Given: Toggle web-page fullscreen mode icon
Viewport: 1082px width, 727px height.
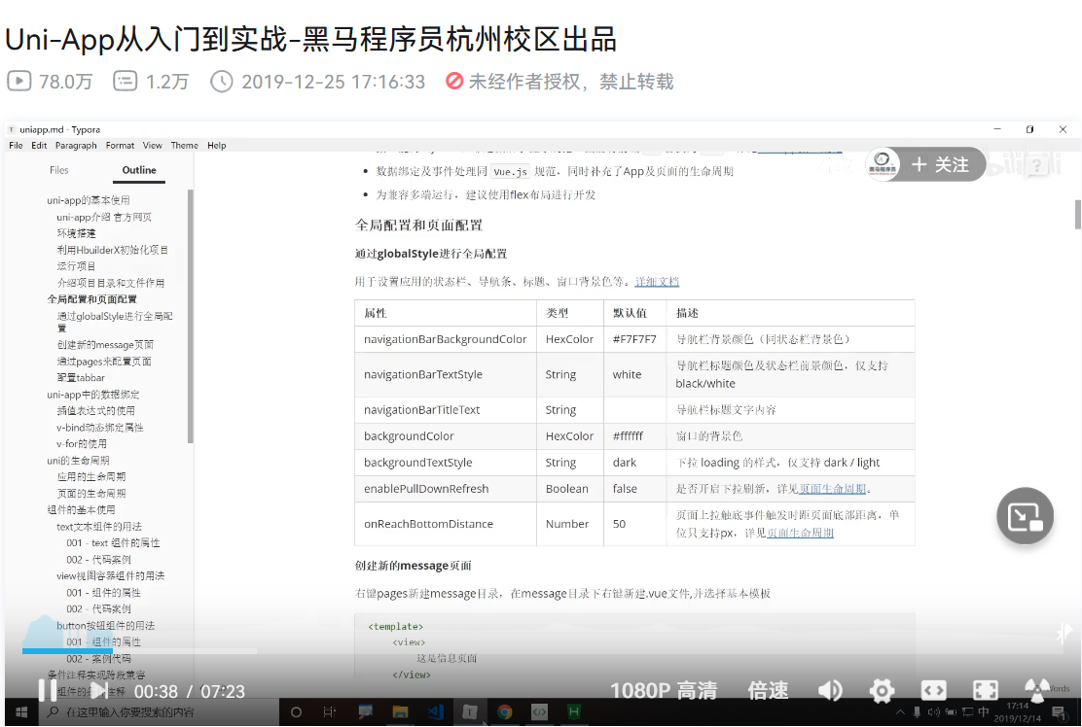Looking at the screenshot, I should pyautogui.click(x=933, y=690).
